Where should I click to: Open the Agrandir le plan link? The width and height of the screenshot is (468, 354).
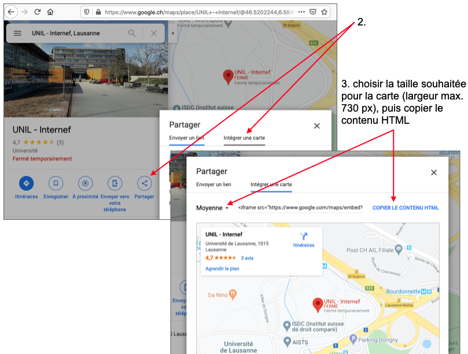click(222, 268)
